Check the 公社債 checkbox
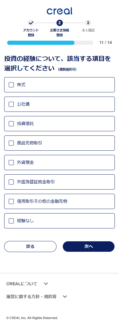Viewport: 119px width, 331px height. [11, 104]
